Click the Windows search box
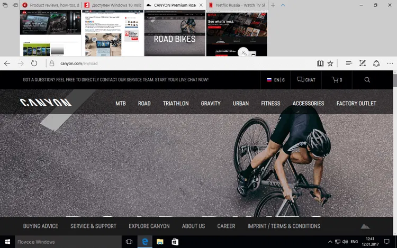 [x=68, y=242]
